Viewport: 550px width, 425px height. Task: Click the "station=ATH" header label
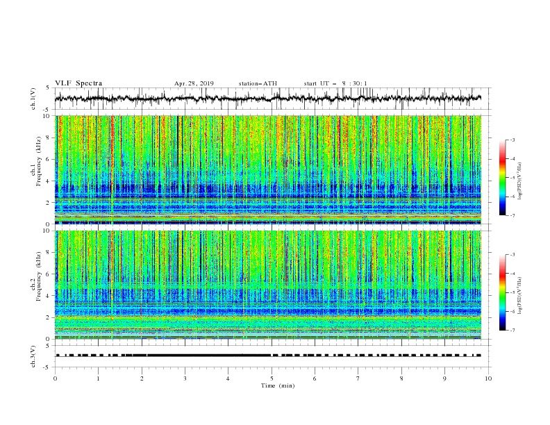click(x=258, y=83)
